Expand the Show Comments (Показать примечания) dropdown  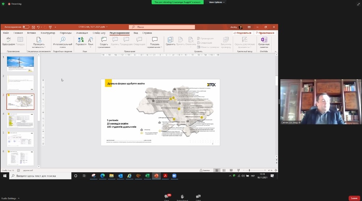tap(155, 47)
